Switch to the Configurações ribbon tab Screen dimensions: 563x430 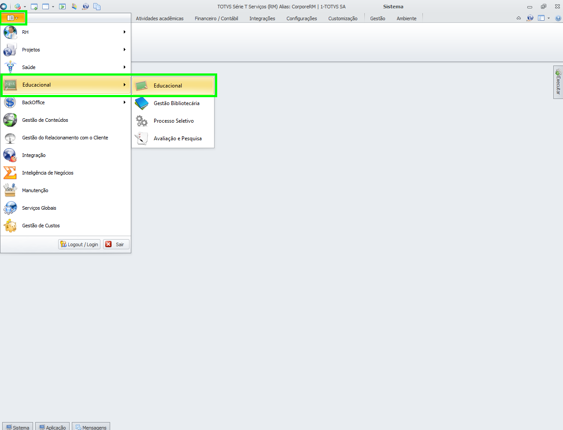pos(302,18)
